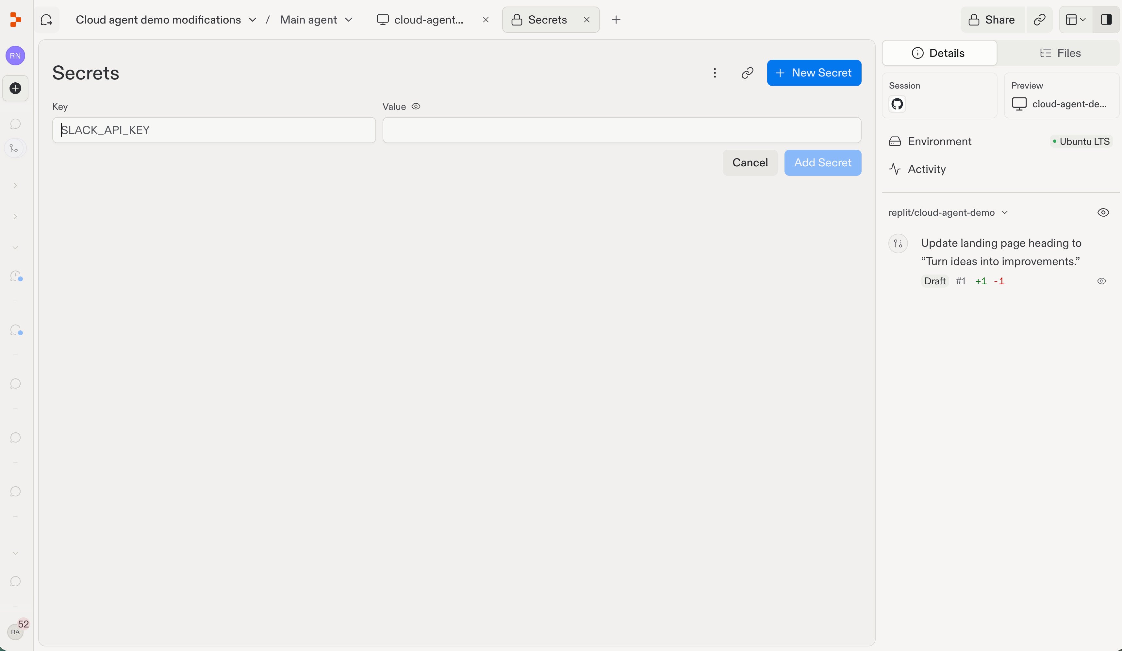Click the Draft label on the pull request
This screenshot has width=1122, height=651.
coord(934,281)
